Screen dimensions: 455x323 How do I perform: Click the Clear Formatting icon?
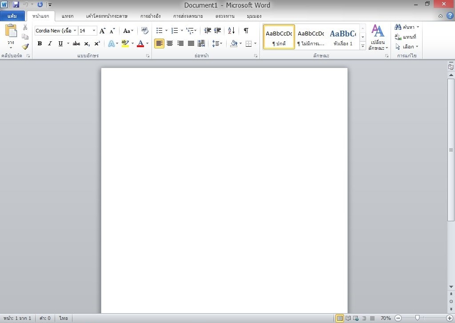tap(144, 31)
